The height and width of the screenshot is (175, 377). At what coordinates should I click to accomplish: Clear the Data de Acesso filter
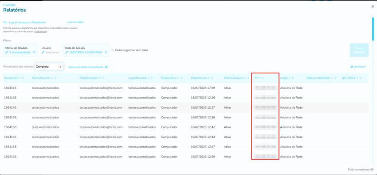click(106, 52)
